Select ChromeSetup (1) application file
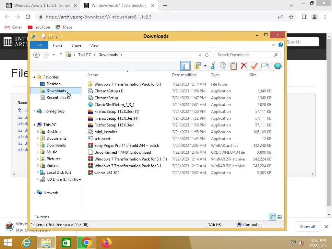The image size is (332, 249). tap(109, 91)
